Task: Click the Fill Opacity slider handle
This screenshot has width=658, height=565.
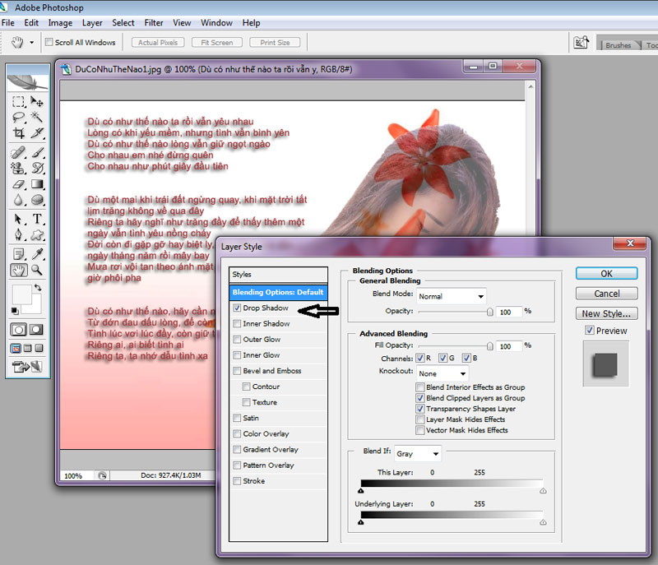Action: [x=490, y=346]
